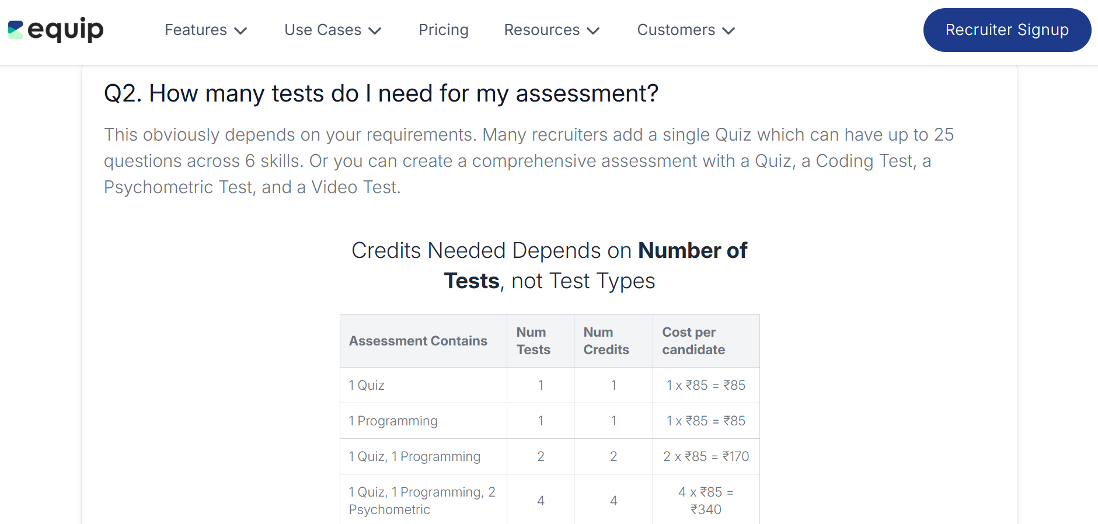
Task: Expand the Features chevron arrow
Action: (240, 30)
